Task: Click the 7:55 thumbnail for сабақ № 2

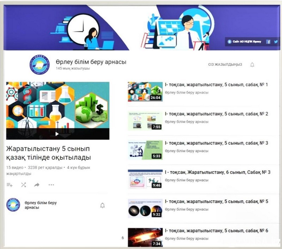Action: pyautogui.click(x=145, y=120)
